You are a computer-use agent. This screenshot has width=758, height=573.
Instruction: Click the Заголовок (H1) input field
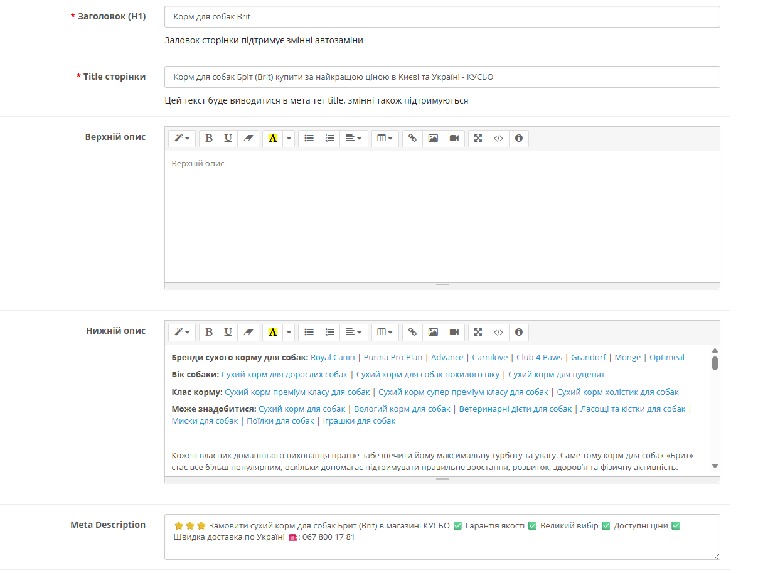point(442,17)
